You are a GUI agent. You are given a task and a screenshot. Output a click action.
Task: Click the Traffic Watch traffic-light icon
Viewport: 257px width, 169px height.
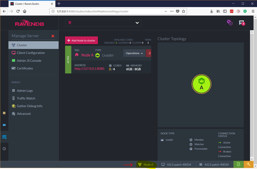pyautogui.click(x=13, y=98)
